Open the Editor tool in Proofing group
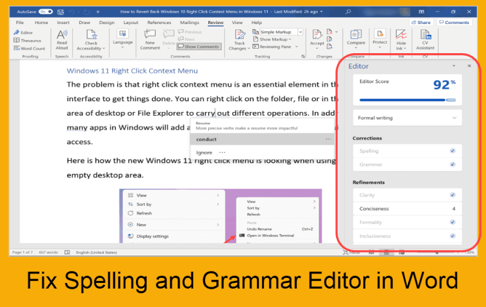This screenshot has height=307, width=486. (23, 32)
